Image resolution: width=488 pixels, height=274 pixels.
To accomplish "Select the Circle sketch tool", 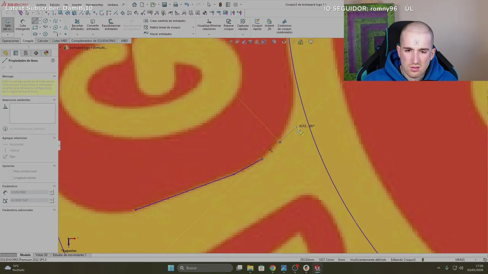I will point(45,21).
